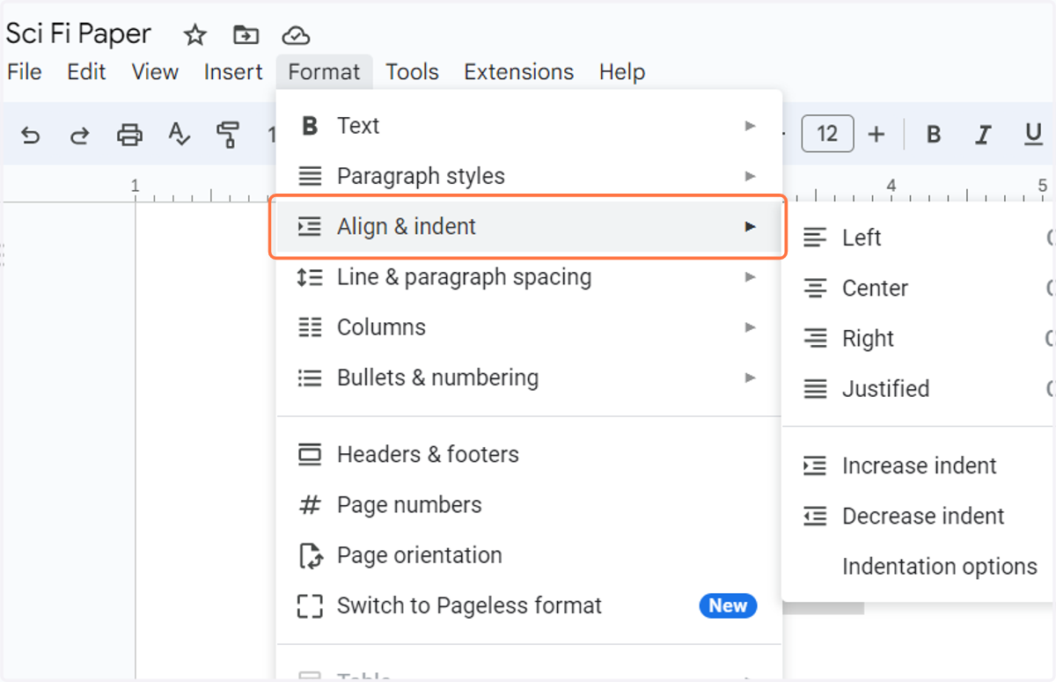
Task: Open the Help menu
Action: [x=622, y=72]
